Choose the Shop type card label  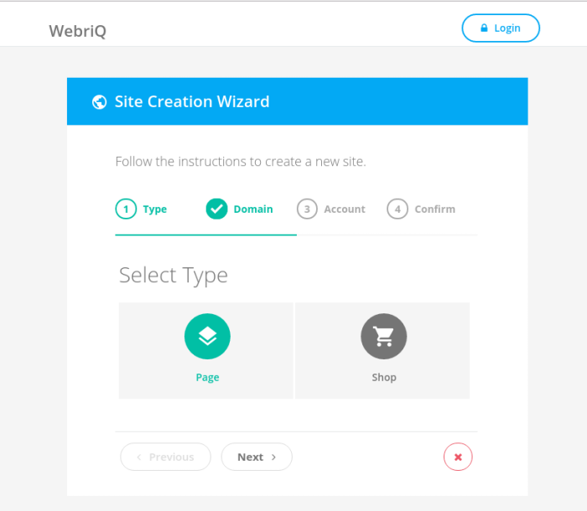(384, 378)
